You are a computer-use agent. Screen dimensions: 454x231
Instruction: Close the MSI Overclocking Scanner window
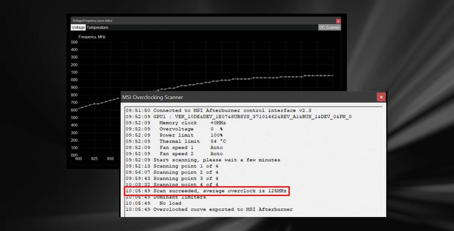381,97
